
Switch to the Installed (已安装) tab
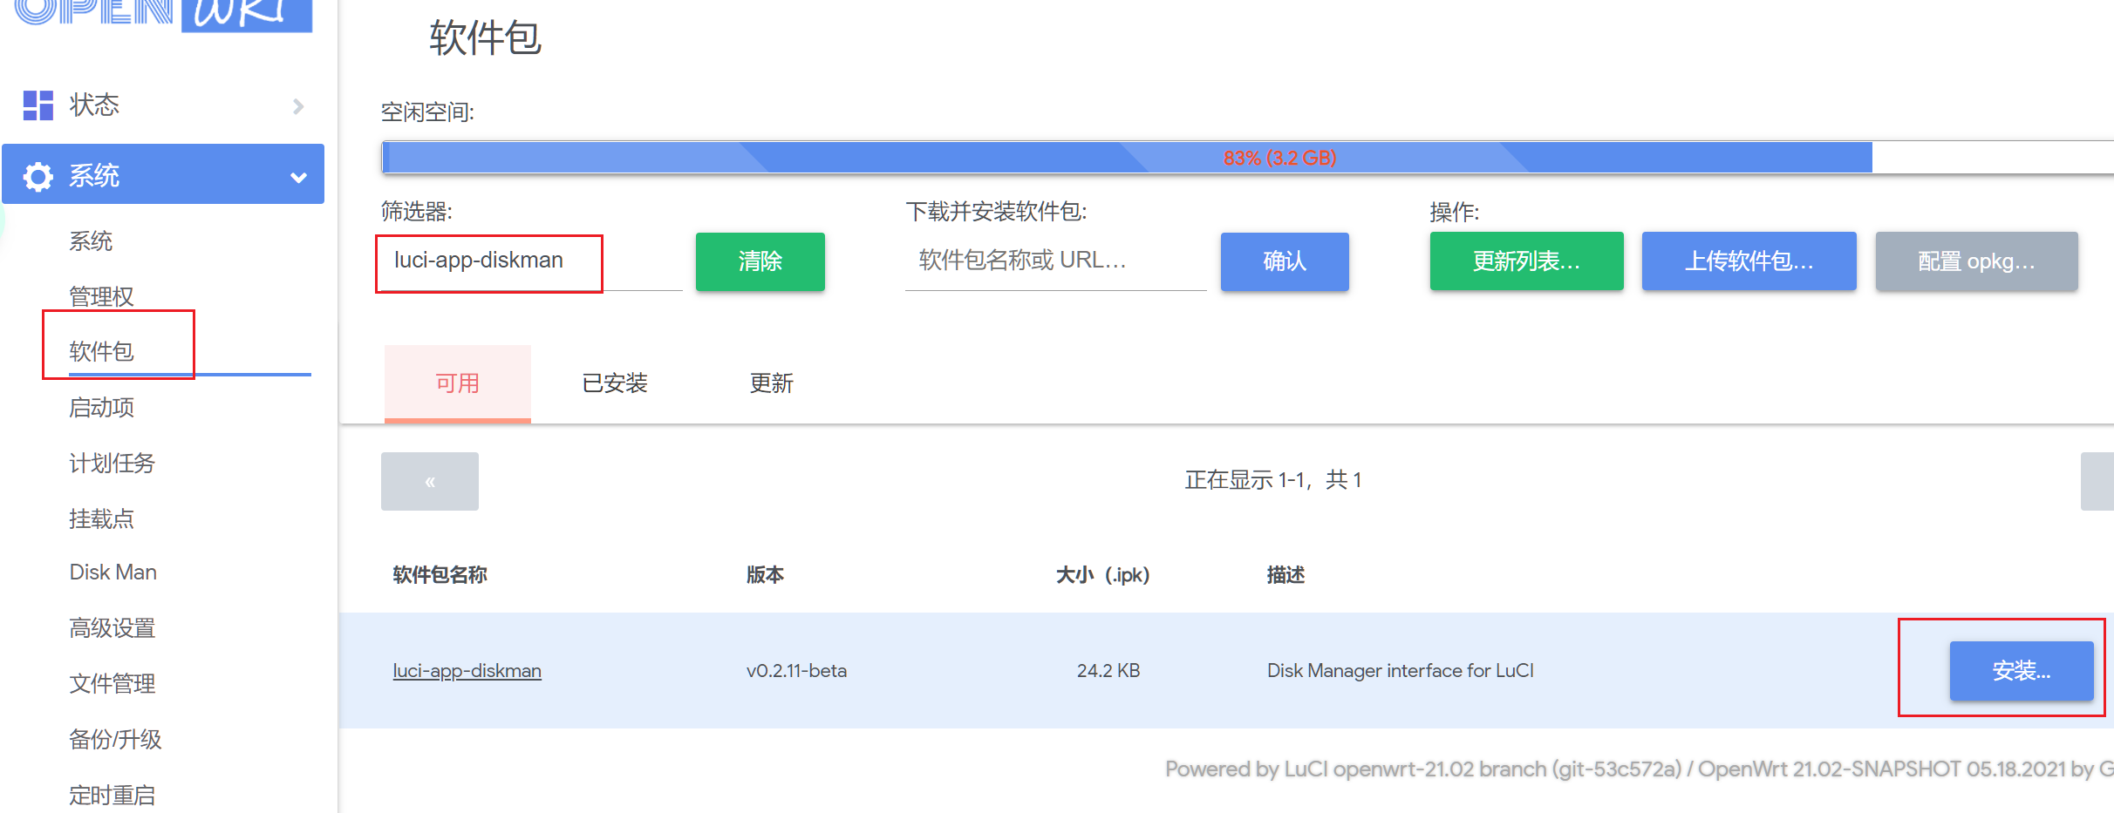tap(615, 383)
